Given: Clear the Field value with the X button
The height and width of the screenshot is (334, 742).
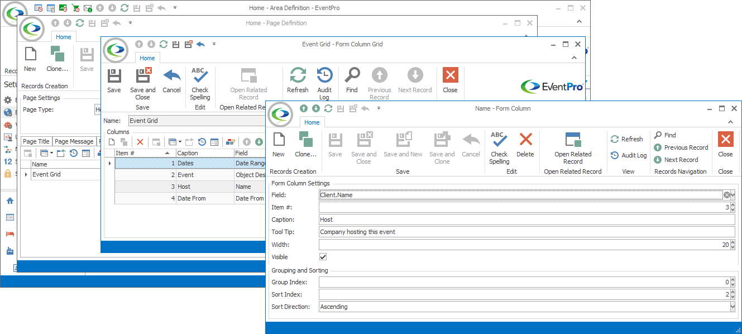Looking at the screenshot, I should pyautogui.click(x=726, y=195).
